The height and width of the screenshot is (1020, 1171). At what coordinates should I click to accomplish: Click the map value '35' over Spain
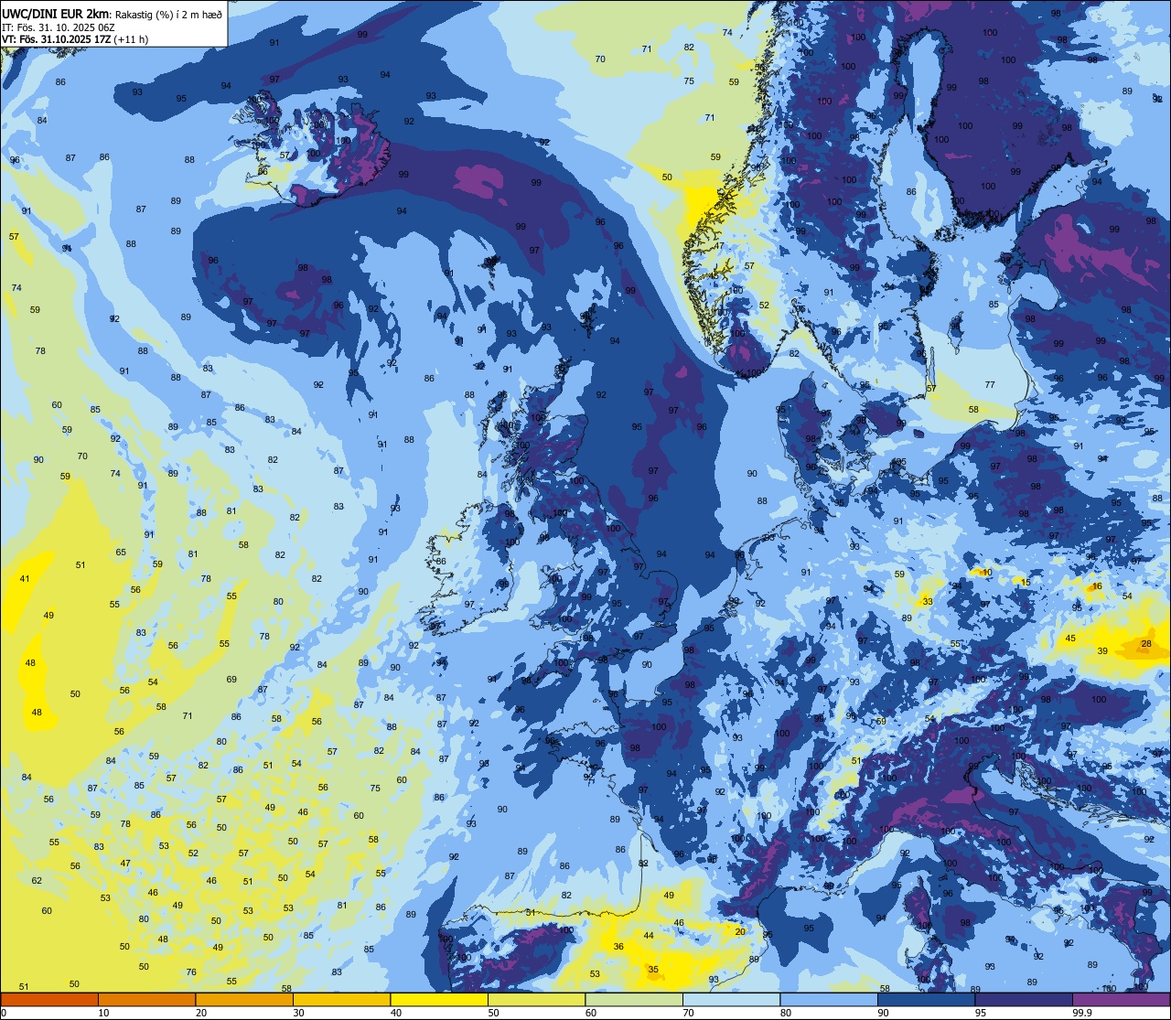[653, 970]
